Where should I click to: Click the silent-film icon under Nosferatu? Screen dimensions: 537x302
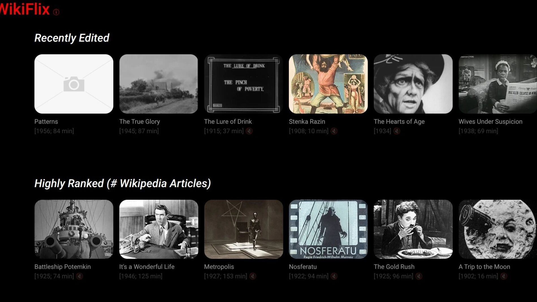click(x=334, y=276)
